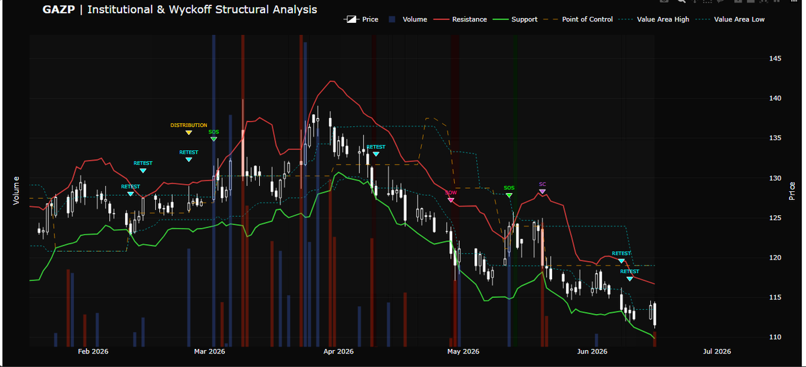Click the Jul 2026 axis label
Screen dimensions: 806x367
(x=717, y=351)
